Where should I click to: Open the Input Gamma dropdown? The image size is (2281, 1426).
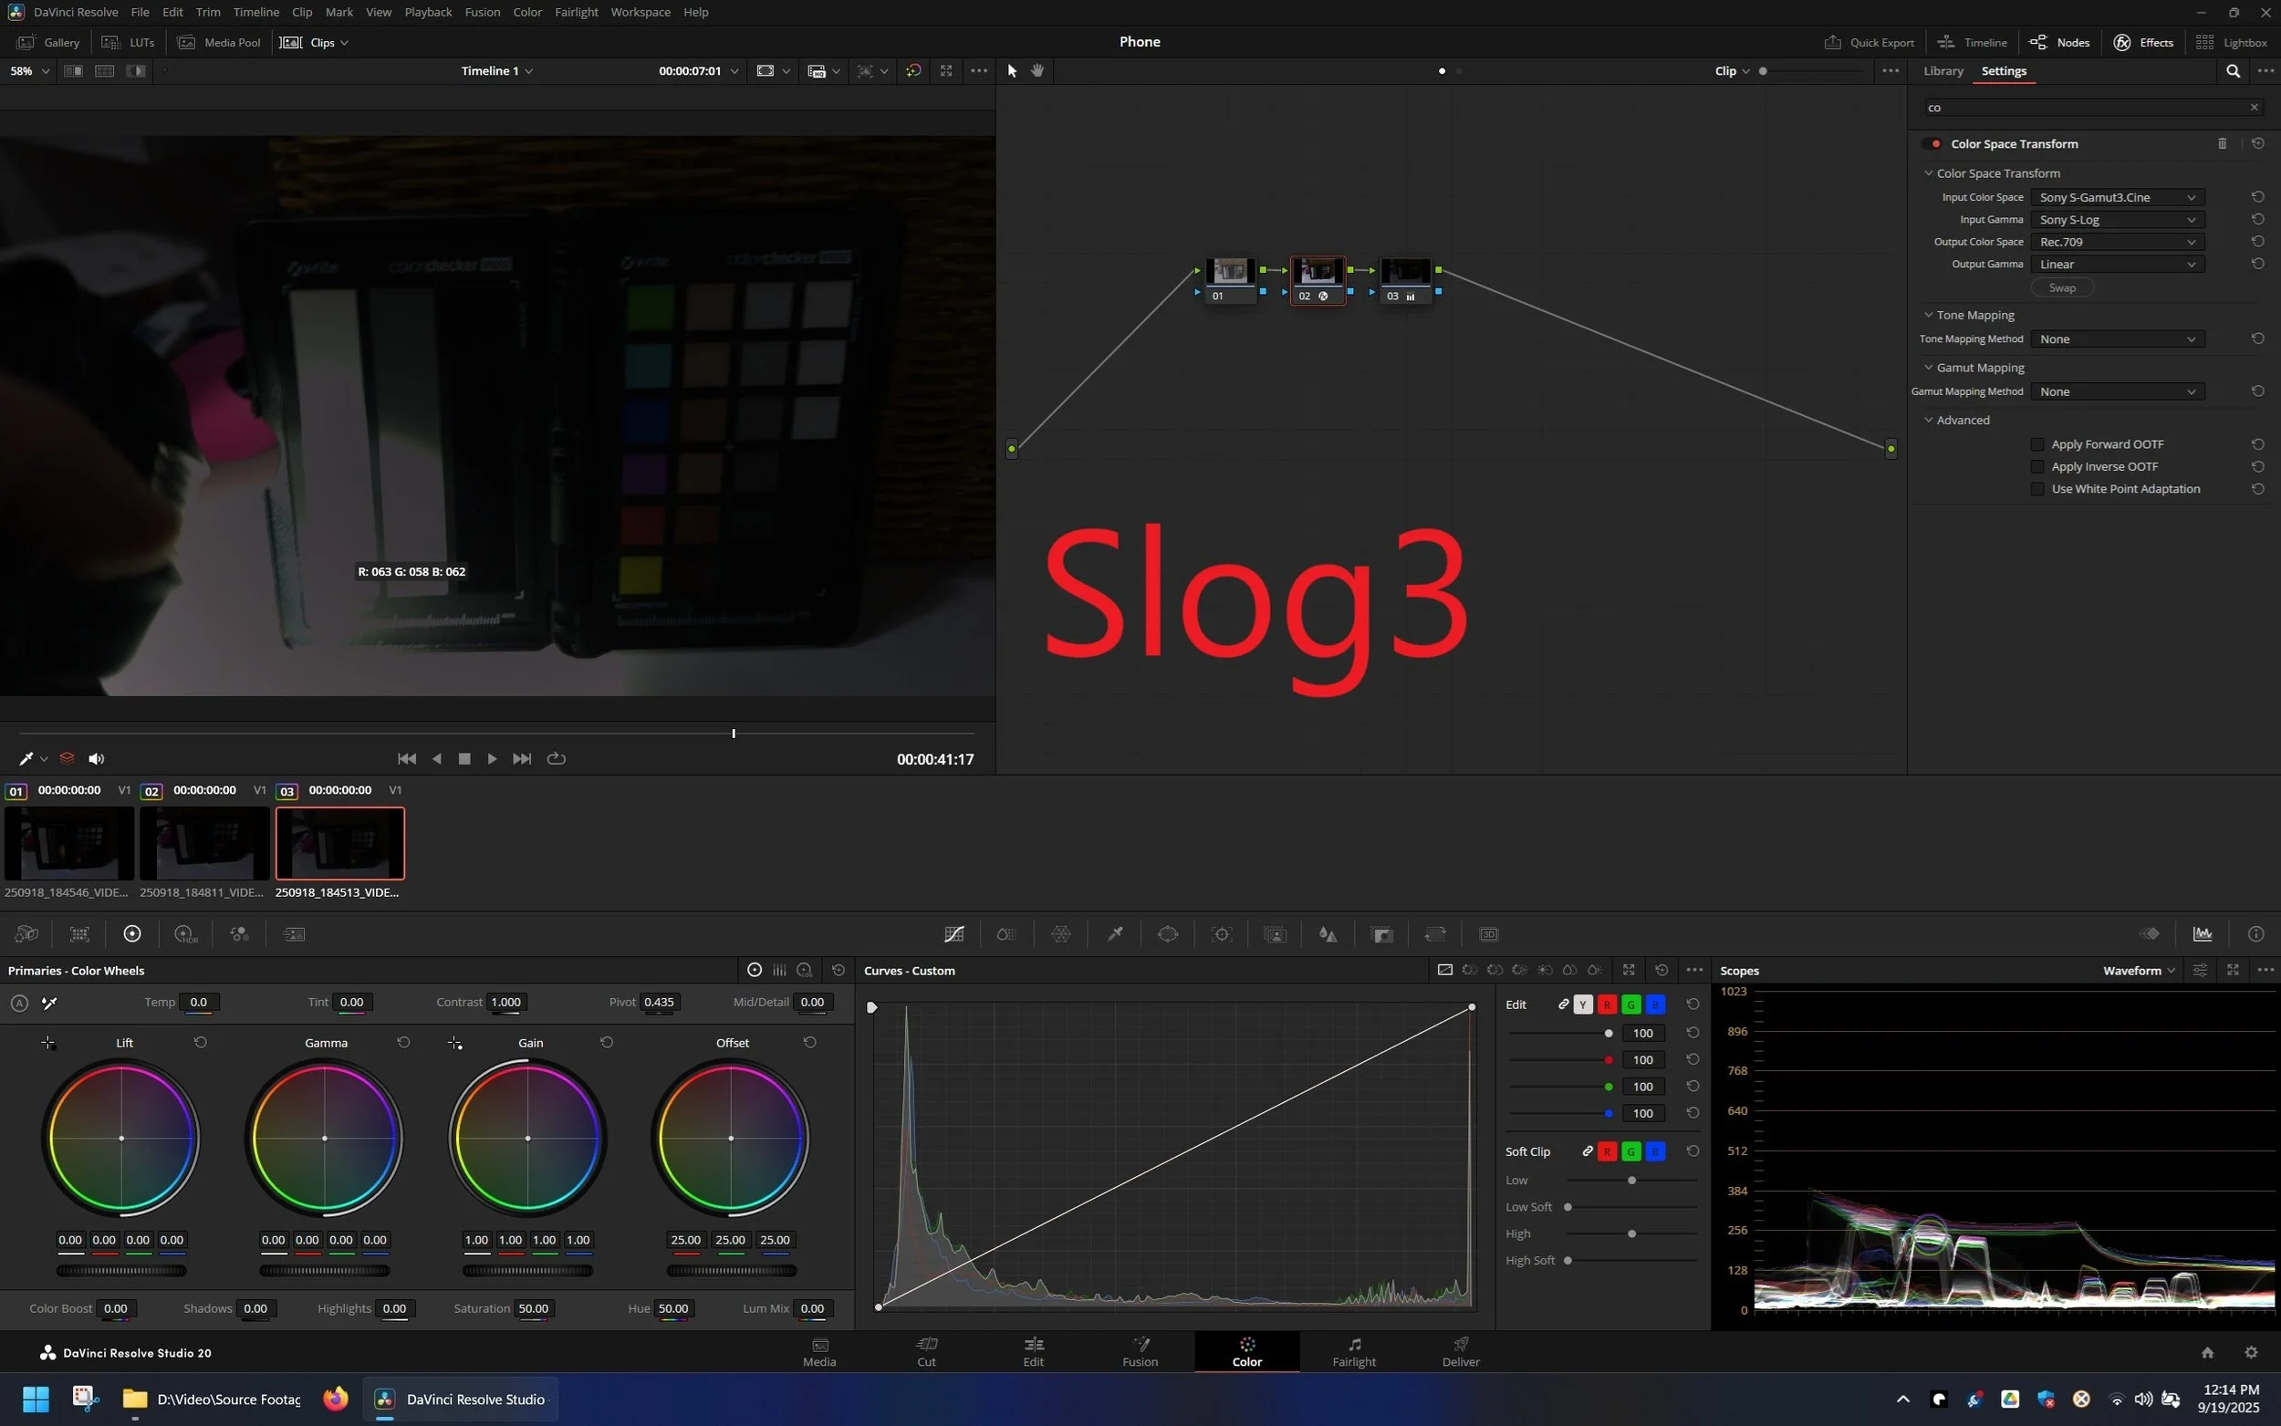[x=2117, y=220]
